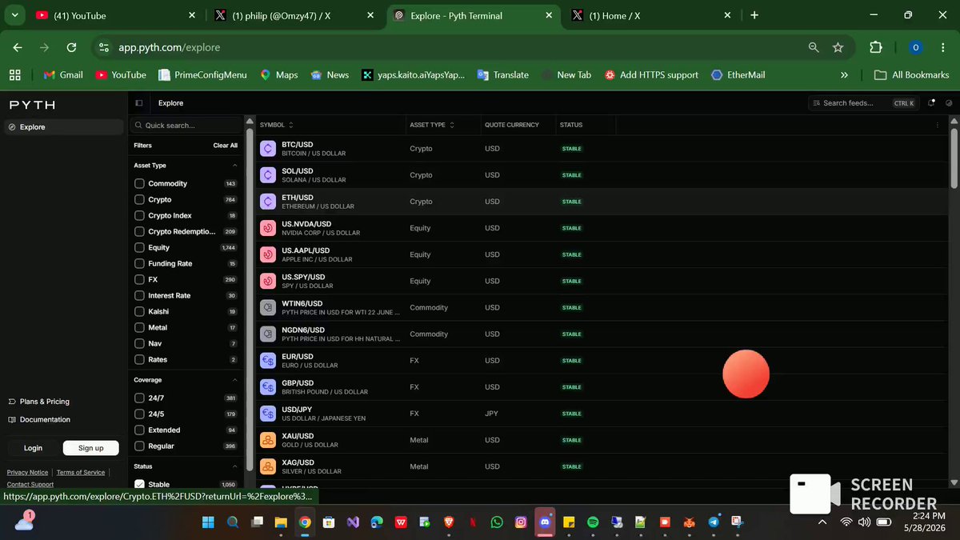The image size is (960, 540).
Task: Bookmark this page with the star icon
Action: (838, 47)
